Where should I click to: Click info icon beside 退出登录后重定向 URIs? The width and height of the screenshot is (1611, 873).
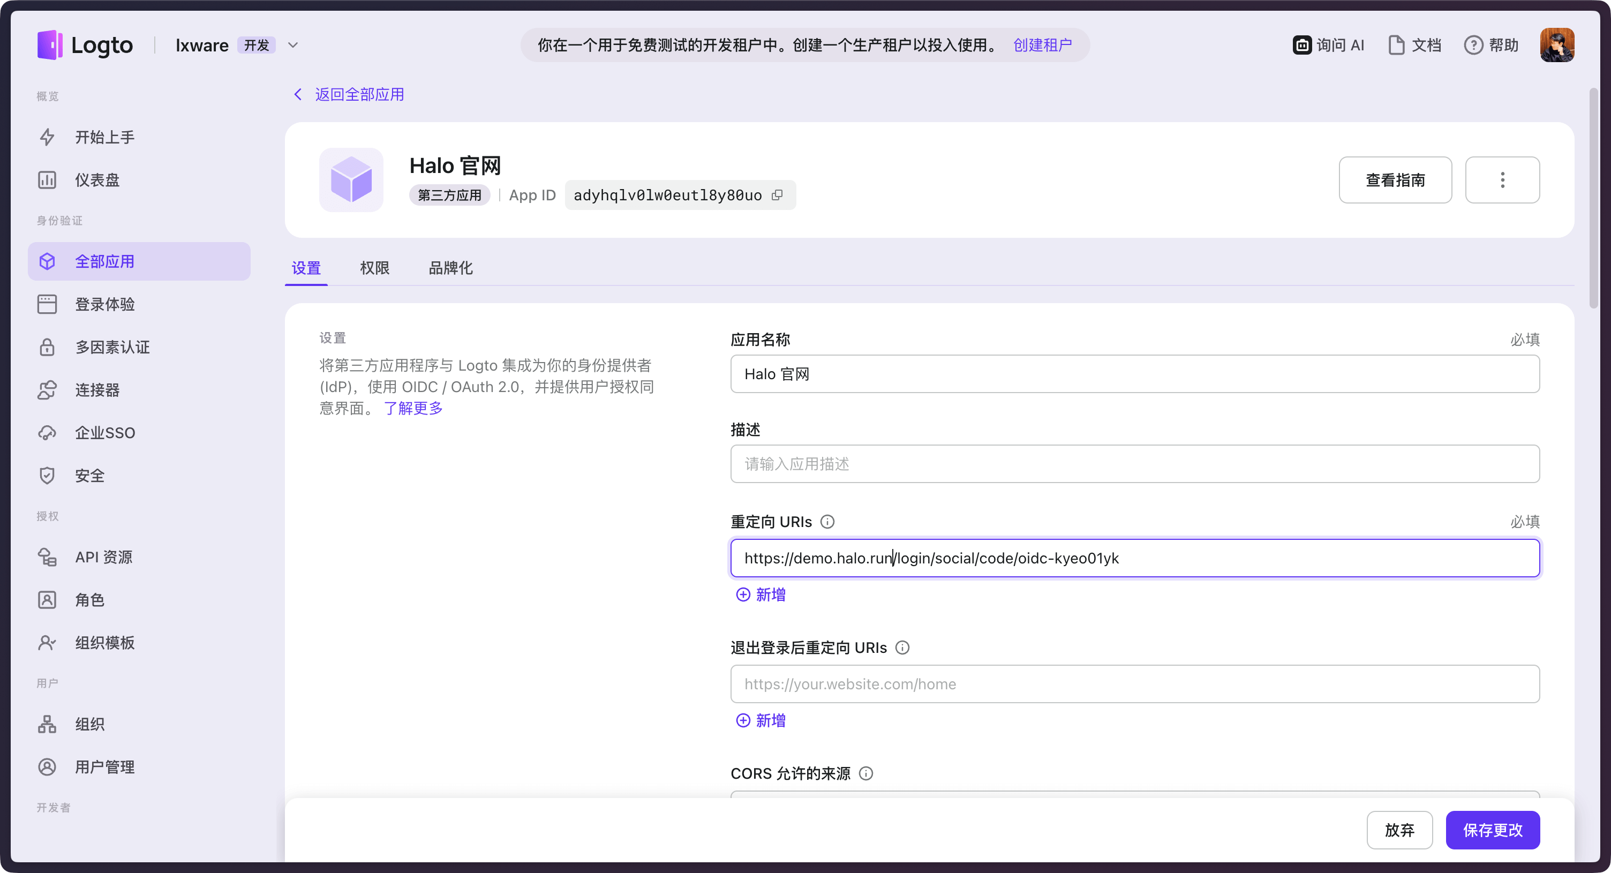click(902, 647)
